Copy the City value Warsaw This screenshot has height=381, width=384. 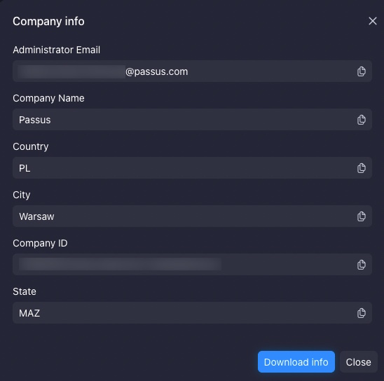(361, 216)
